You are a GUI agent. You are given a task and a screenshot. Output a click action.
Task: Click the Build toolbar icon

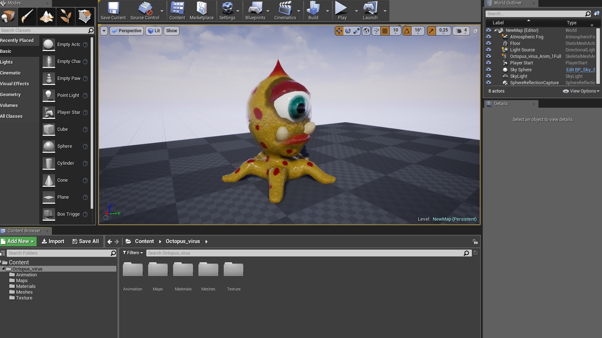coord(313,11)
